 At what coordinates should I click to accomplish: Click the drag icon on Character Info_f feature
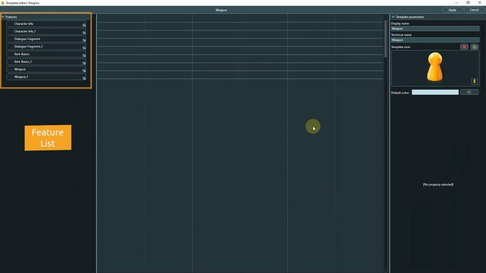coord(84,32)
